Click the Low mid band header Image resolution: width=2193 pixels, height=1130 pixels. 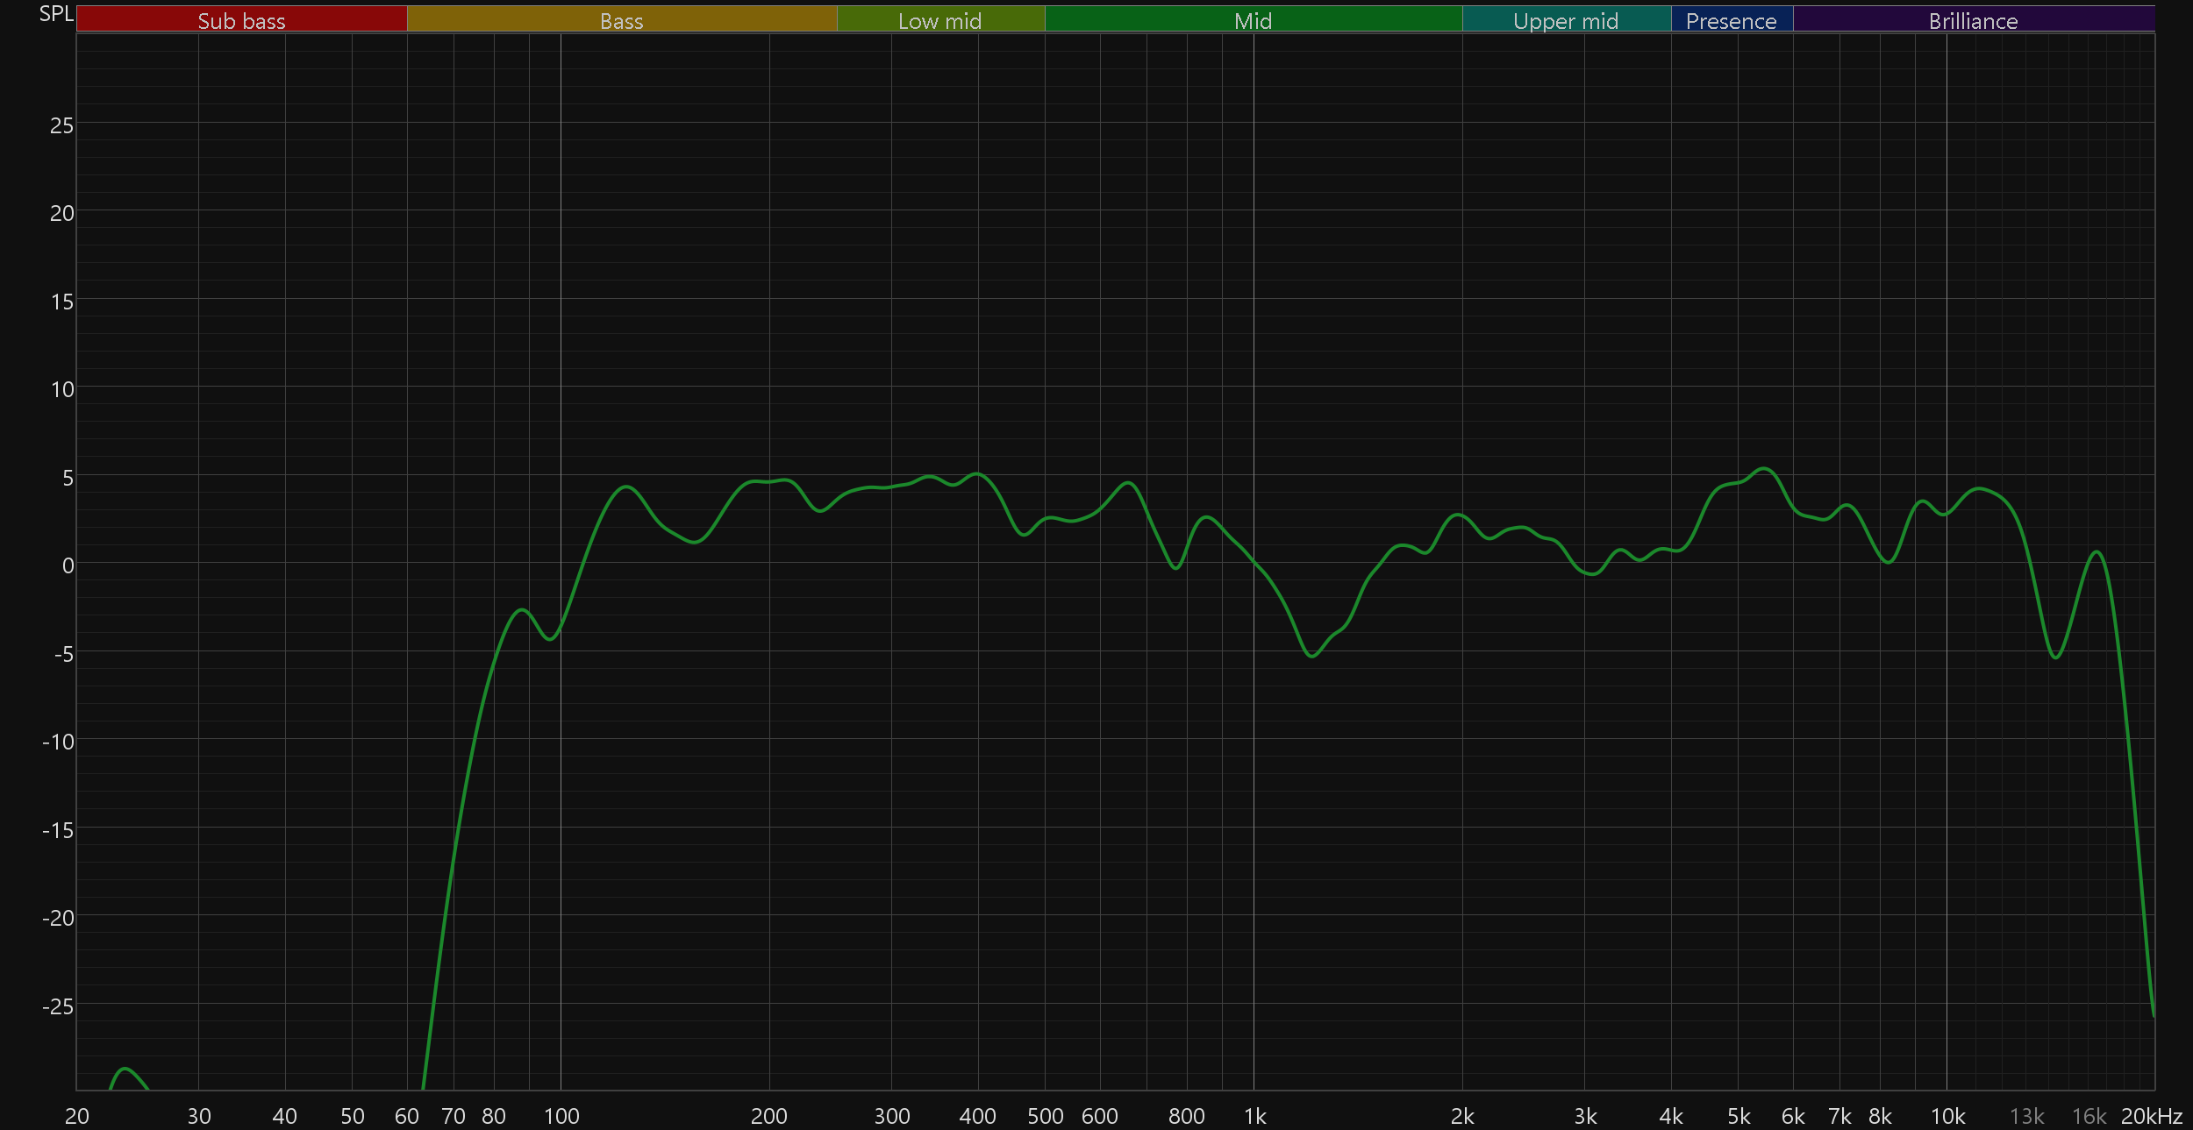tap(939, 20)
